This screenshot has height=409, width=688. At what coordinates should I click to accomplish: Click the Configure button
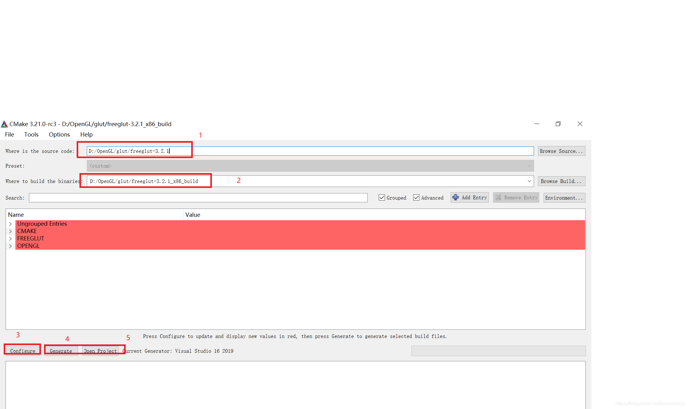tap(22, 351)
